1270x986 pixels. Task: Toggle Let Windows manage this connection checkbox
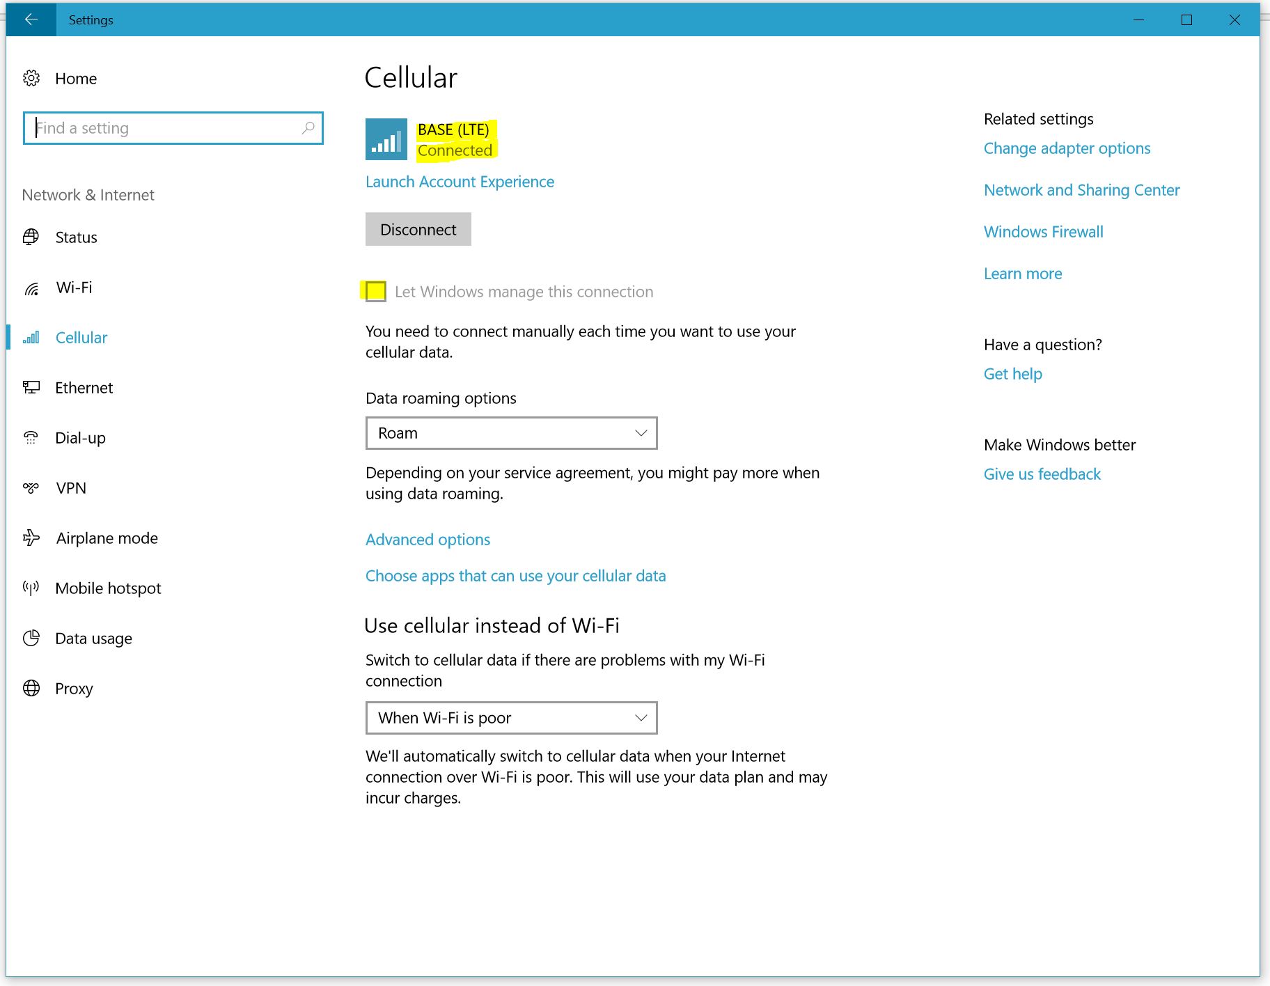pyautogui.click(x=376, y=291)
